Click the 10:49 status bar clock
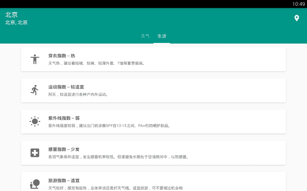307x191 pixels. click(298, 4)
